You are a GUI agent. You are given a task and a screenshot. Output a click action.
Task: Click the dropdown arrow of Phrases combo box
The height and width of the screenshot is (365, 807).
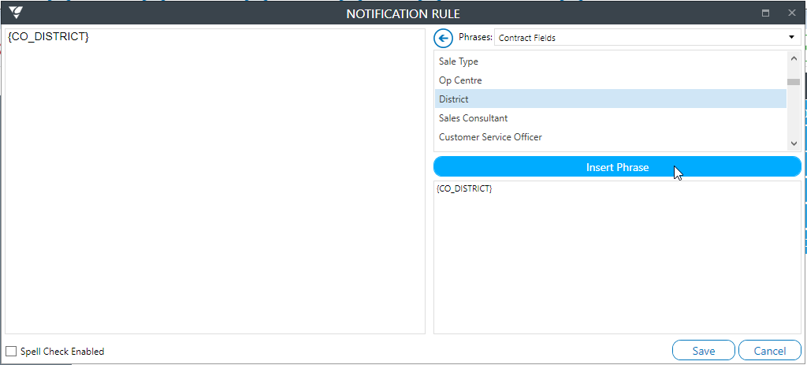click(791, 38)
